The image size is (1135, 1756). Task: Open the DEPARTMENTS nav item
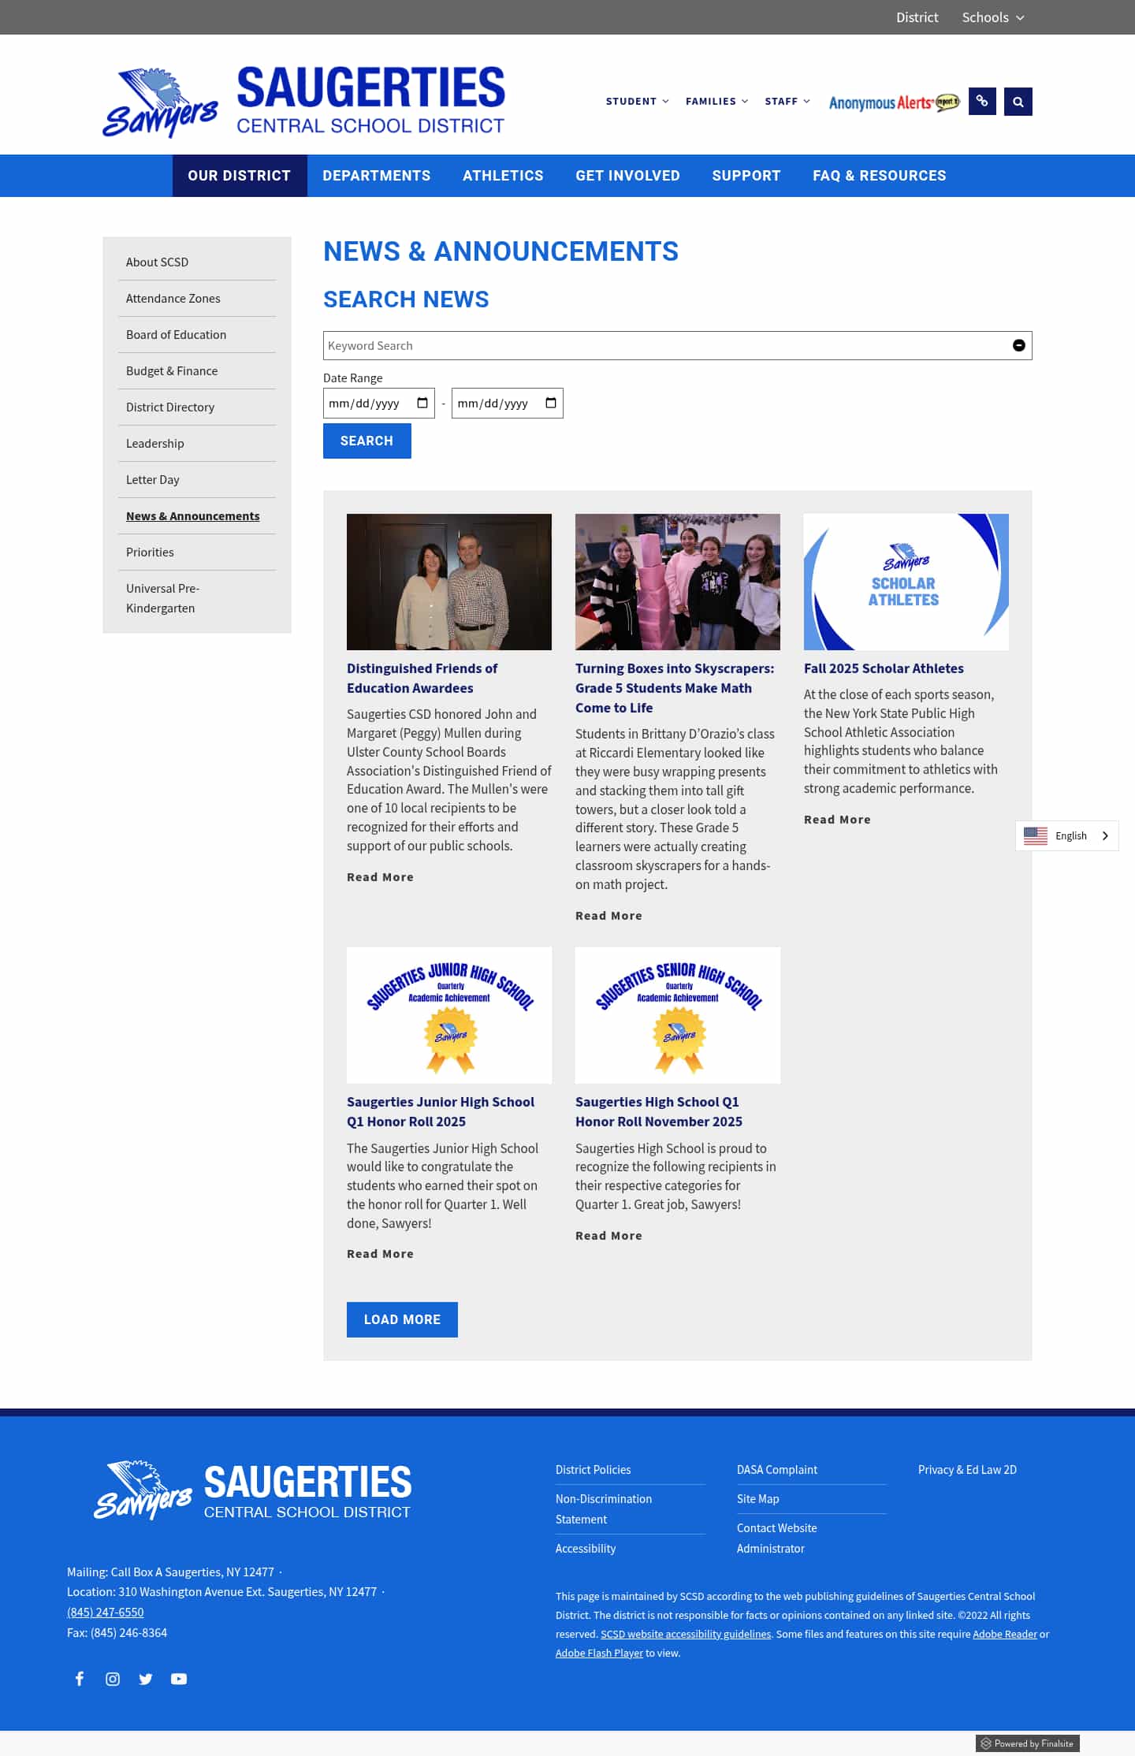point(376,176)
